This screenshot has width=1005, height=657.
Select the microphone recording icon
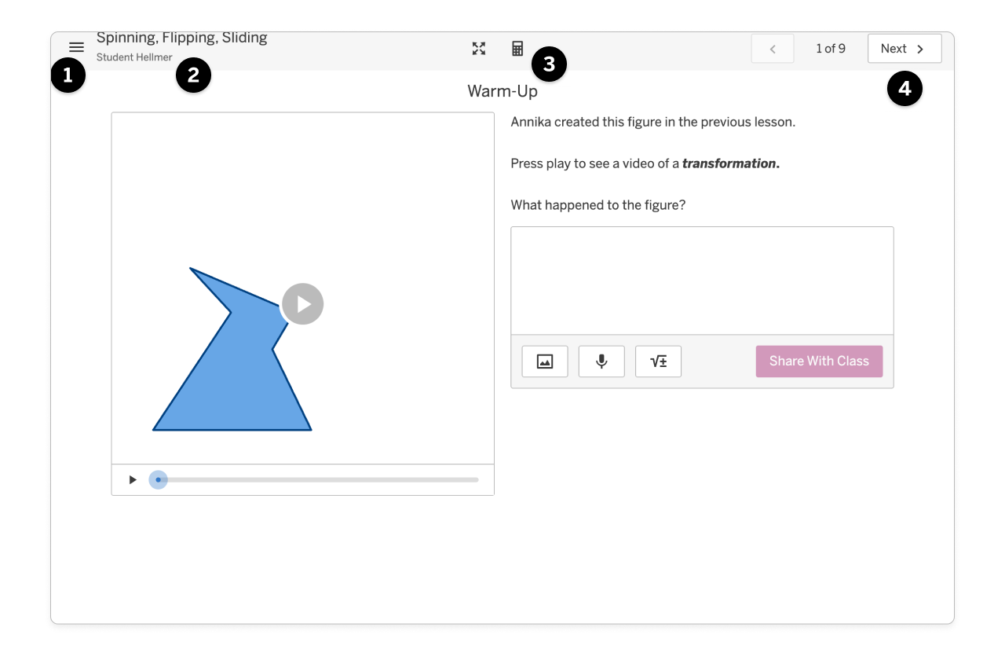[x=601, y=361]
